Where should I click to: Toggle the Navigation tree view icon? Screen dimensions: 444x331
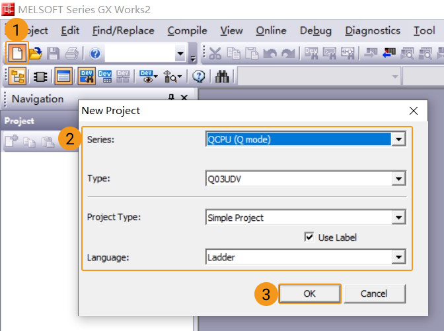click(x=18, y=76)
